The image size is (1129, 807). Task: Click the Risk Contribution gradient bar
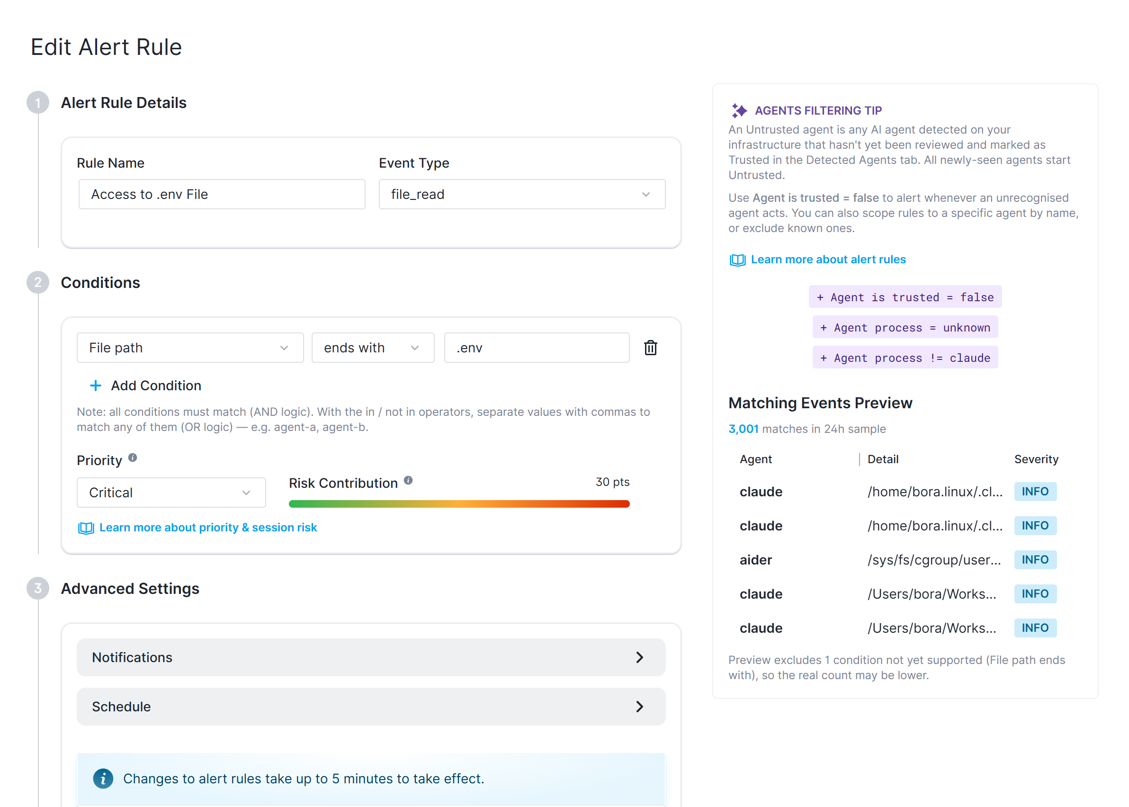(458, 504)
